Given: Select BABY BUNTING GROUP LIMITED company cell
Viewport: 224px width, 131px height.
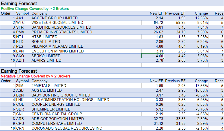Looking at the screenshot, I should coord(61,95).
